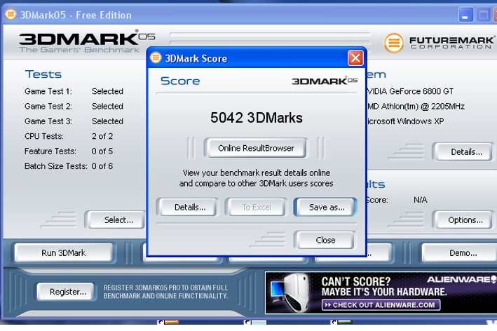Minimize the 3DMark05 main window
Image resolution: width=497 pixels, height=331 pixels.
pos(465,15)
